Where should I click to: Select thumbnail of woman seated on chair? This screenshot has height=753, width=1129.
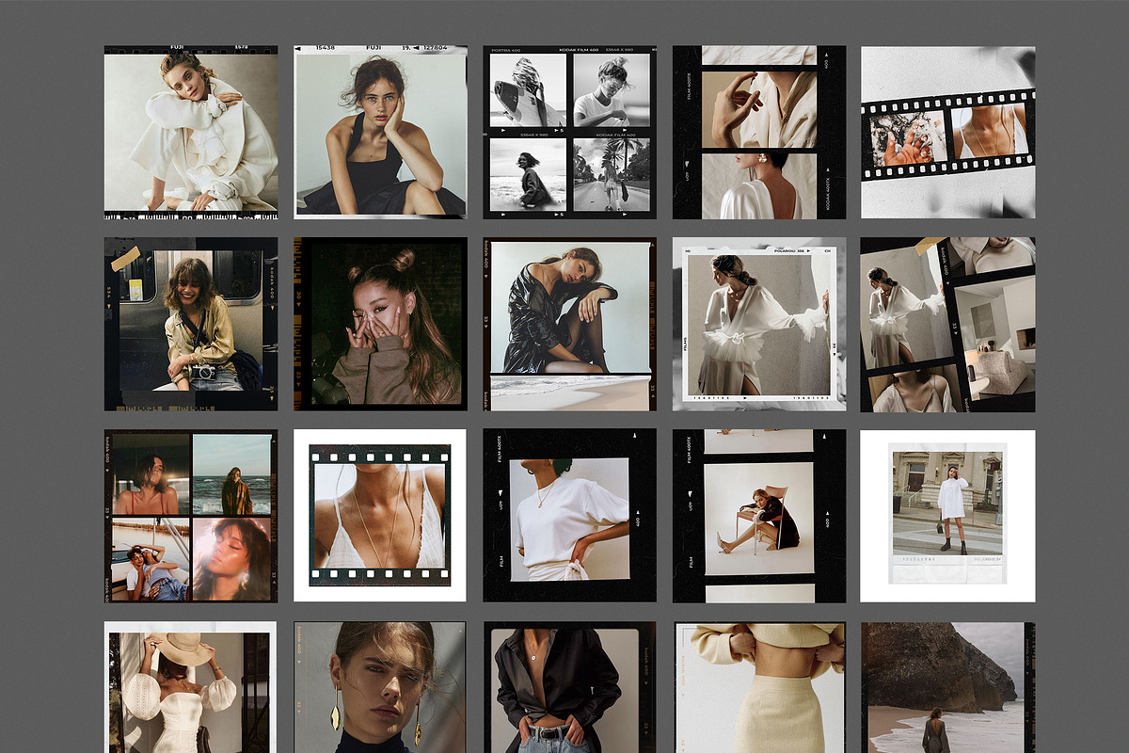pyautogui.click(x=759, y=516)
